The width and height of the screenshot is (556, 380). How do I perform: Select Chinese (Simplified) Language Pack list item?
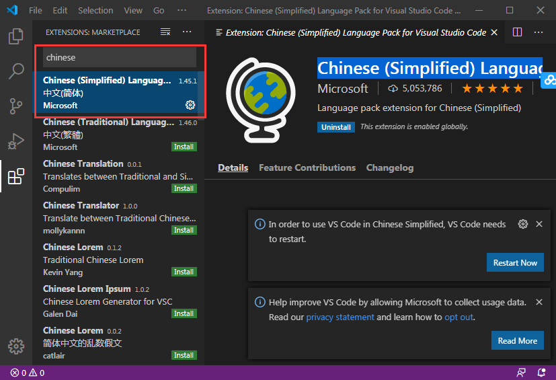pos(118,92)
